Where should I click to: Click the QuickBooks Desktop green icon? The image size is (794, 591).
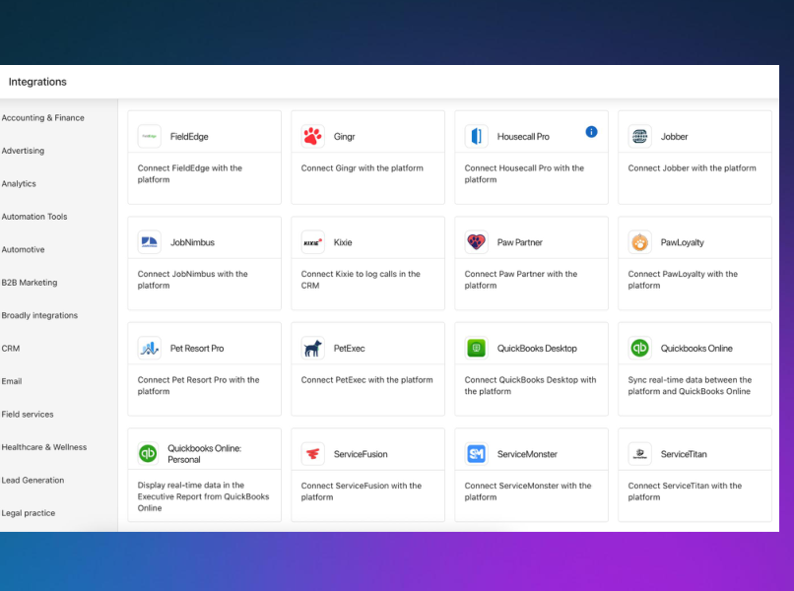477,348
